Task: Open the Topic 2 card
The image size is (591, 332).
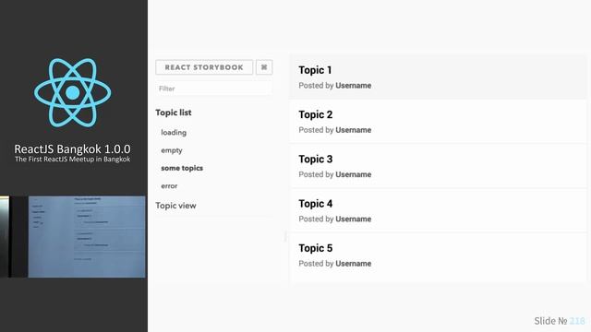Action: click(438, 122)
